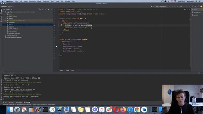
Task: Select the Local terminal tab
Action: click(x=12, y=73)
